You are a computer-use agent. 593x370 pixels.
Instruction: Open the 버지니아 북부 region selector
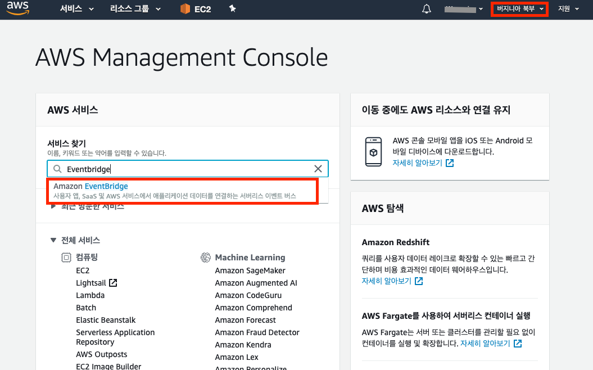(x=519, y=8)
